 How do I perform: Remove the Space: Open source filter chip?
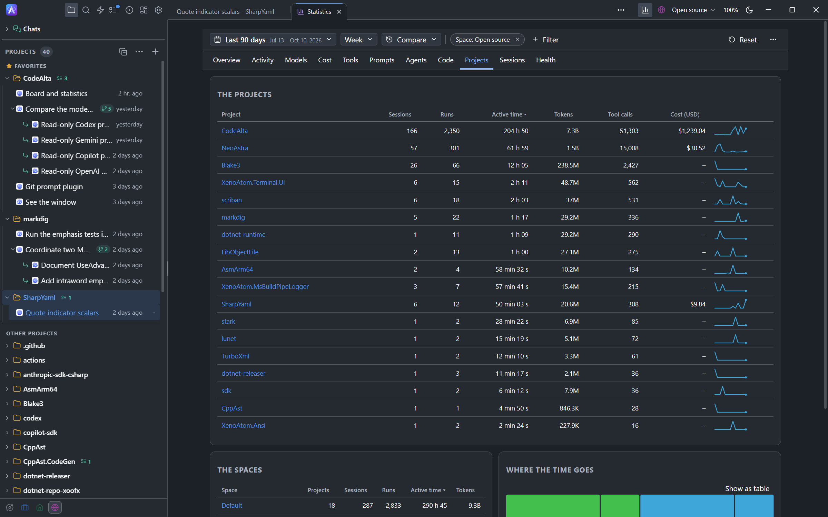[517, 40]
